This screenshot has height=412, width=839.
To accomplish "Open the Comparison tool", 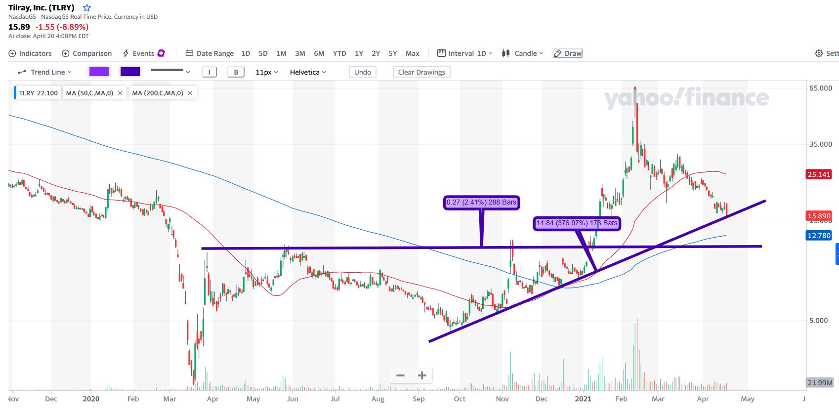I will [x=86, y=53].
